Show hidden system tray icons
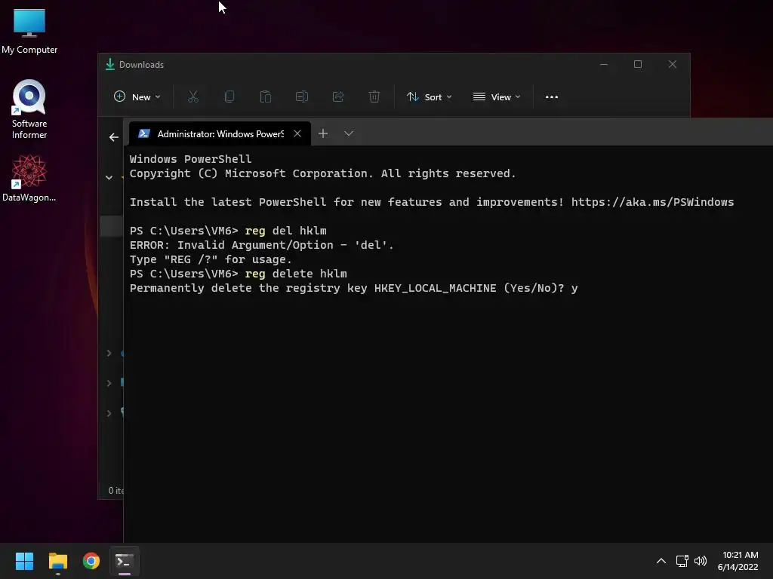Screen dimensions: 773x579 661,561
